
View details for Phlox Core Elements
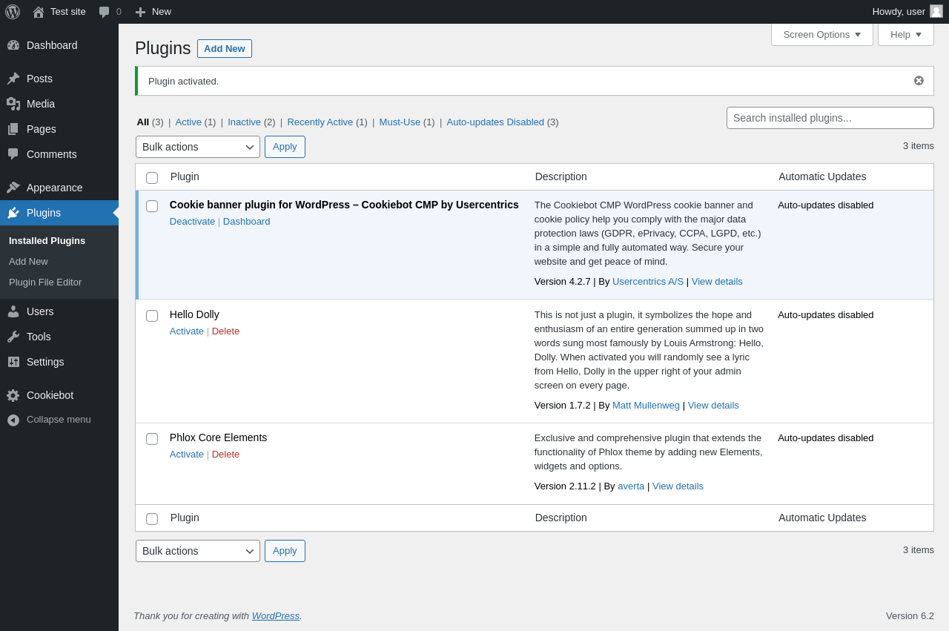tap(678, 486)
